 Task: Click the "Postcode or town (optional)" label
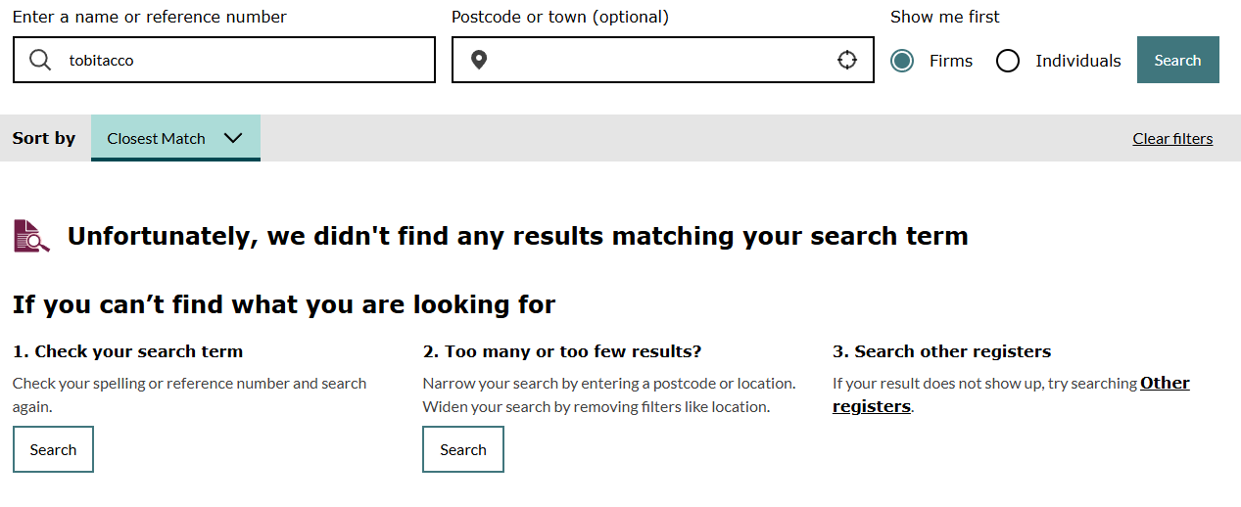point(560,17)
